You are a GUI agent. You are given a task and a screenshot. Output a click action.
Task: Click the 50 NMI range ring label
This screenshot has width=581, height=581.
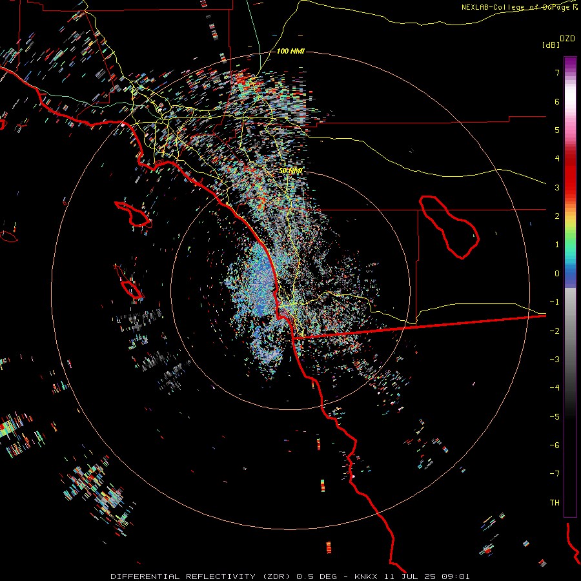pyautogui.click(x=290, y=170)
